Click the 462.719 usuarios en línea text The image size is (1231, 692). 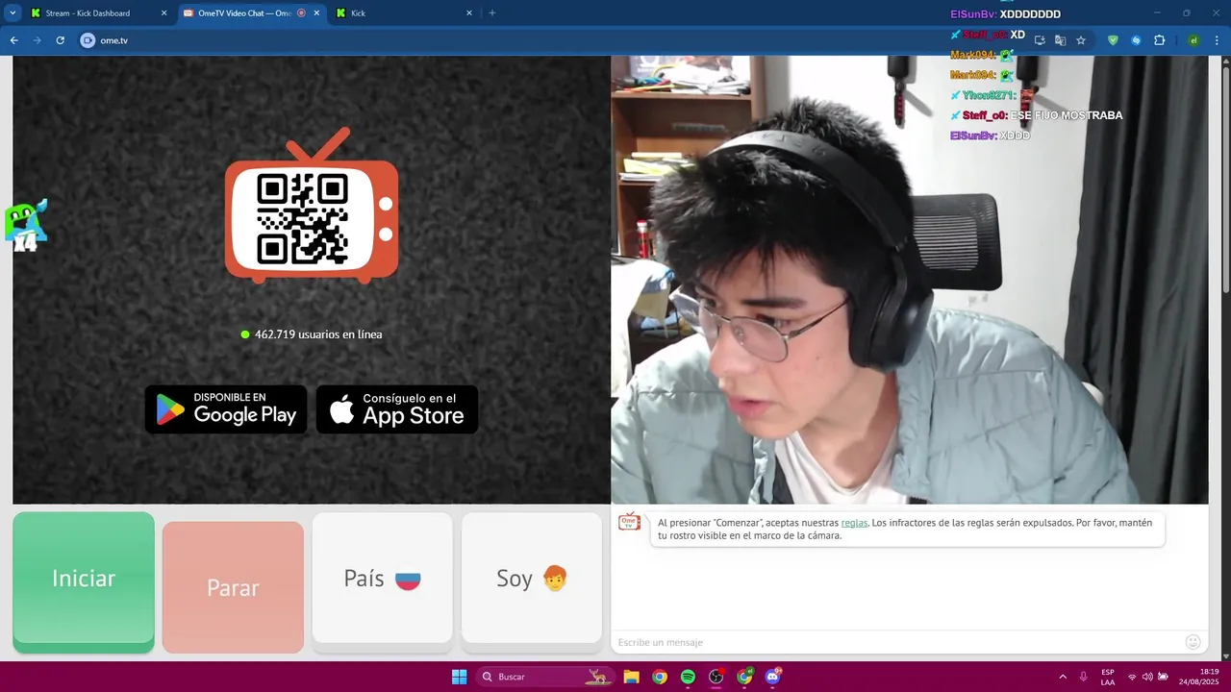click(x=318, y=334)
